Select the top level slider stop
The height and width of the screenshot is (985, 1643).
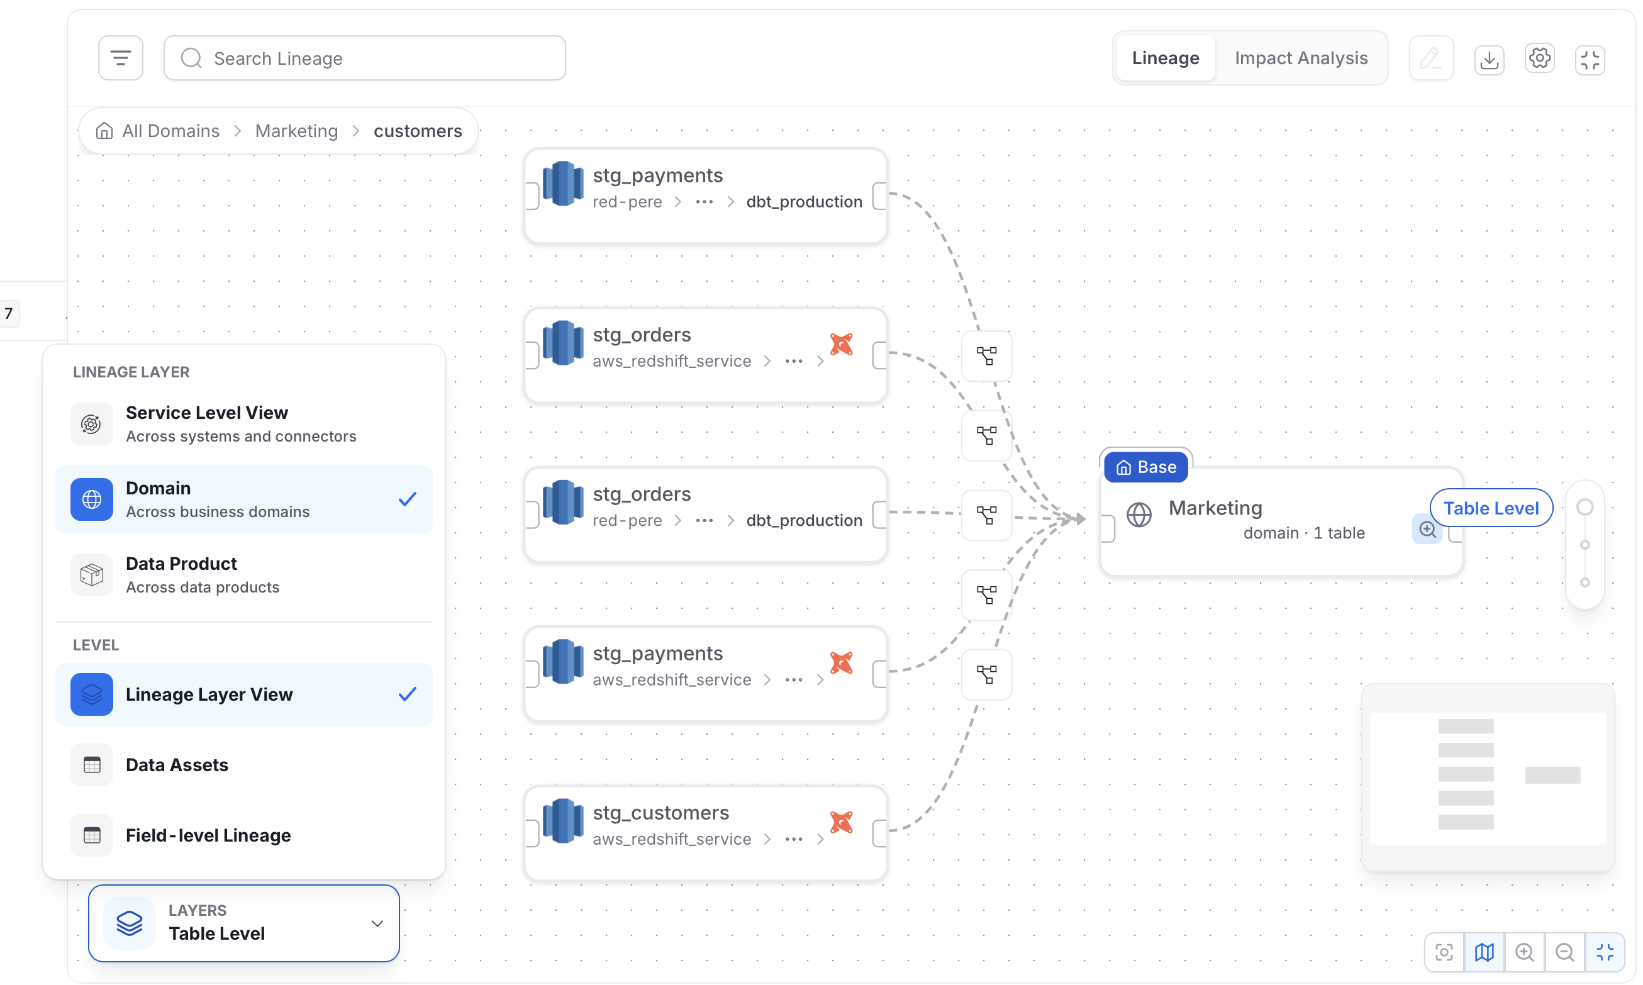[1585, 507]
